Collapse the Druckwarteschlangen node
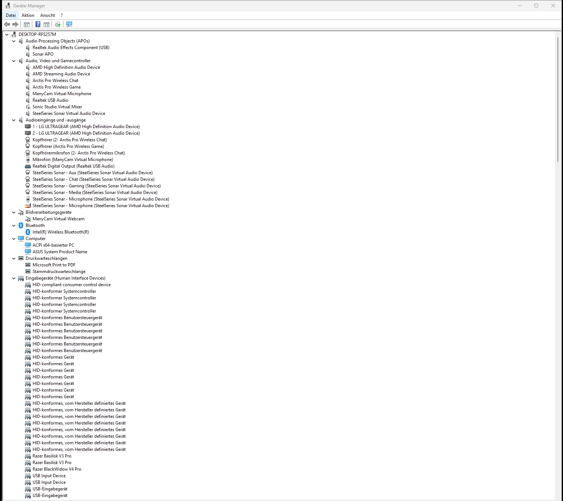The width and height of the screenshot is (563, 501). click(x=14, y=258)
